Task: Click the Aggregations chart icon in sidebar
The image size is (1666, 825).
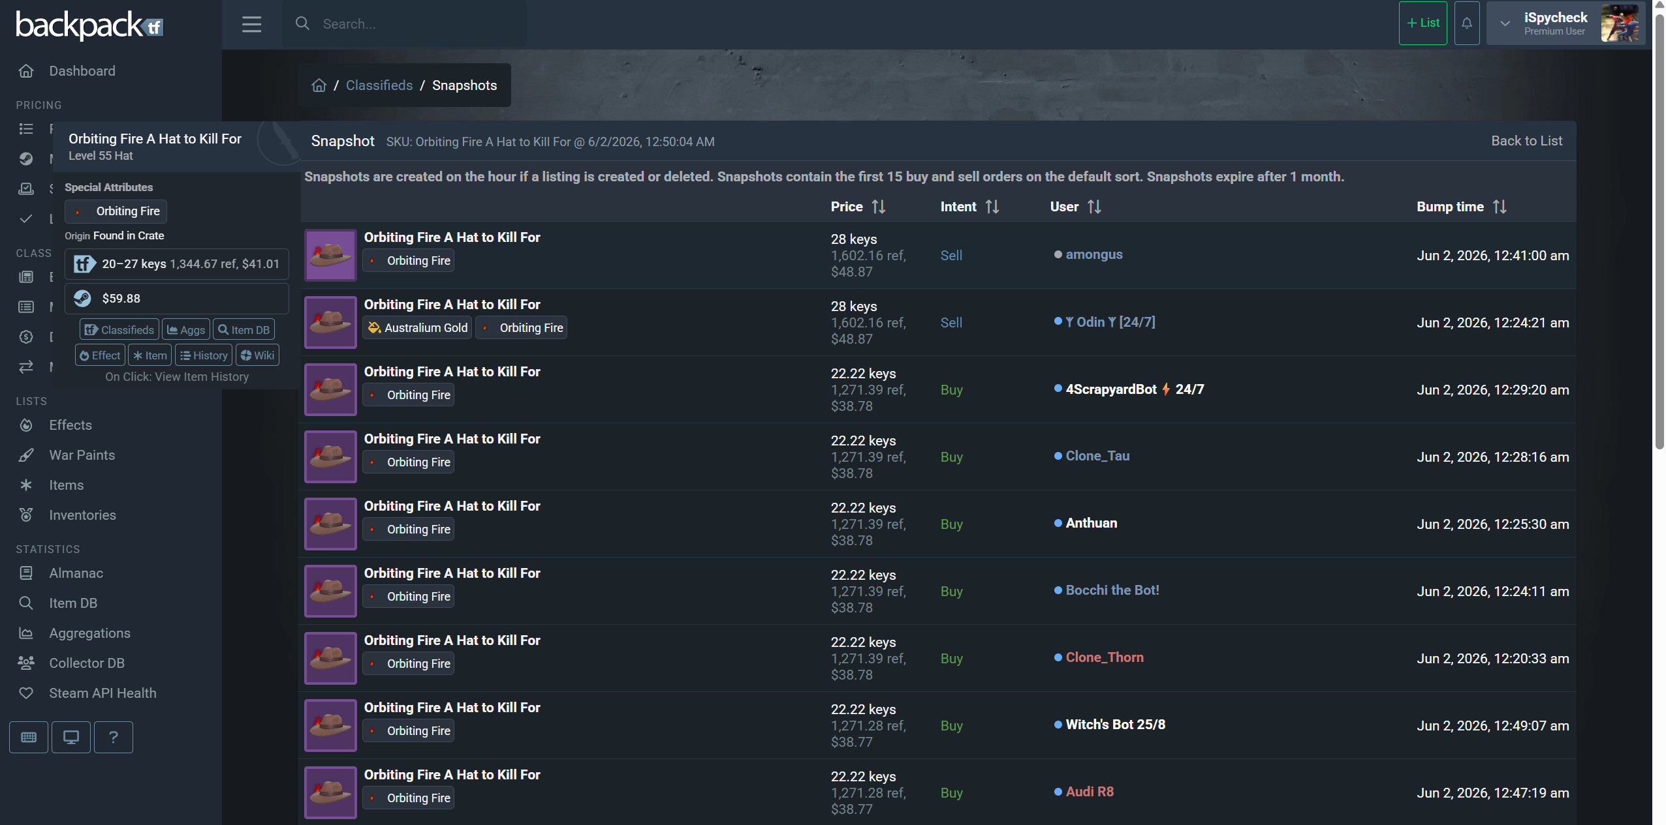Action: coord(26,633)
